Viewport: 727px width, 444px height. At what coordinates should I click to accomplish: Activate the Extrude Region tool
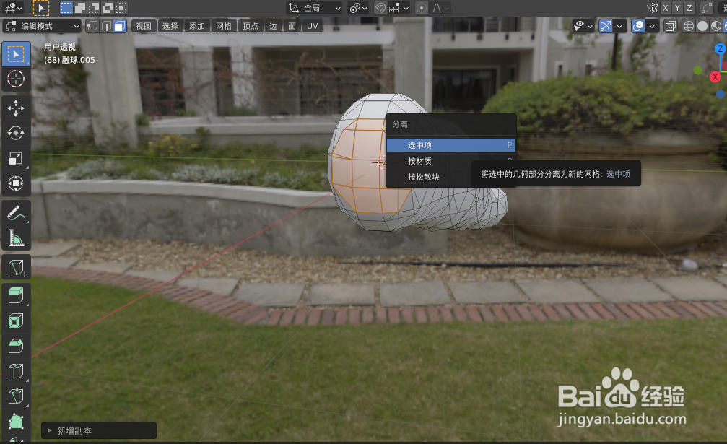click(16, 296)
